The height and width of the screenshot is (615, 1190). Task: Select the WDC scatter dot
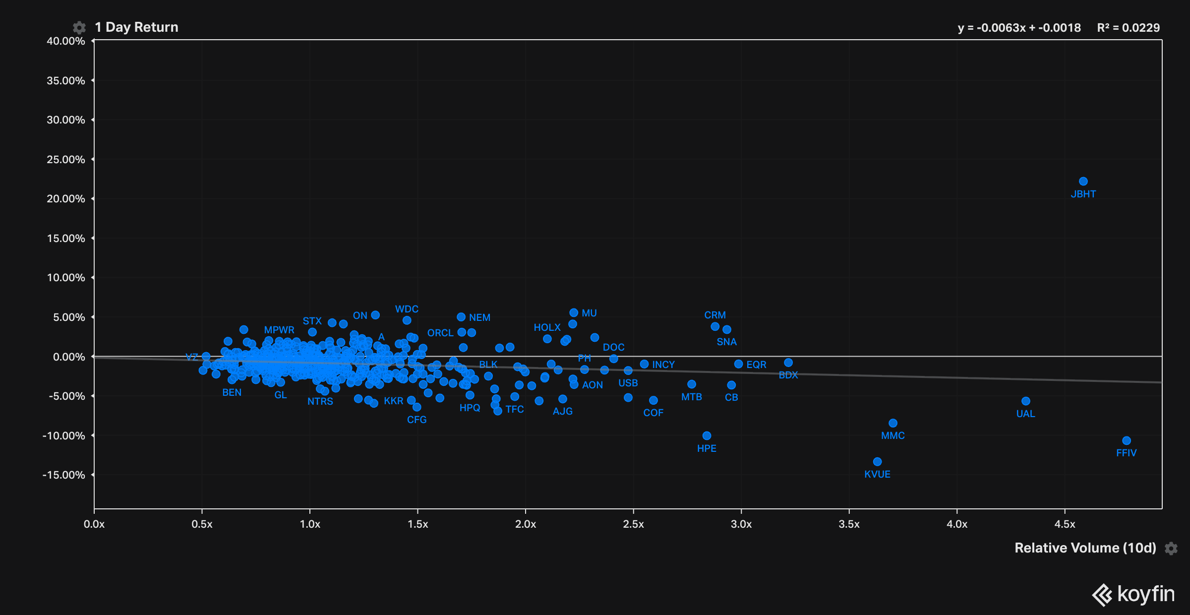[407, 320]
